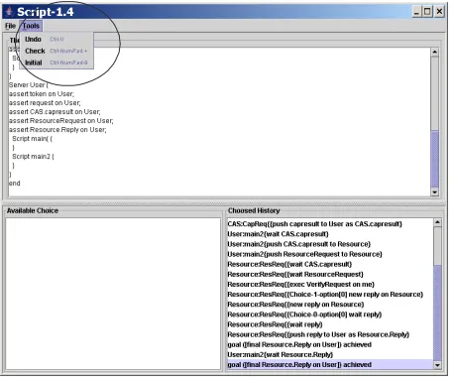The width and height of the screenshot is (452, 377).
Task: Click script editor scrollbar down arrow
Action: [435, 192]
